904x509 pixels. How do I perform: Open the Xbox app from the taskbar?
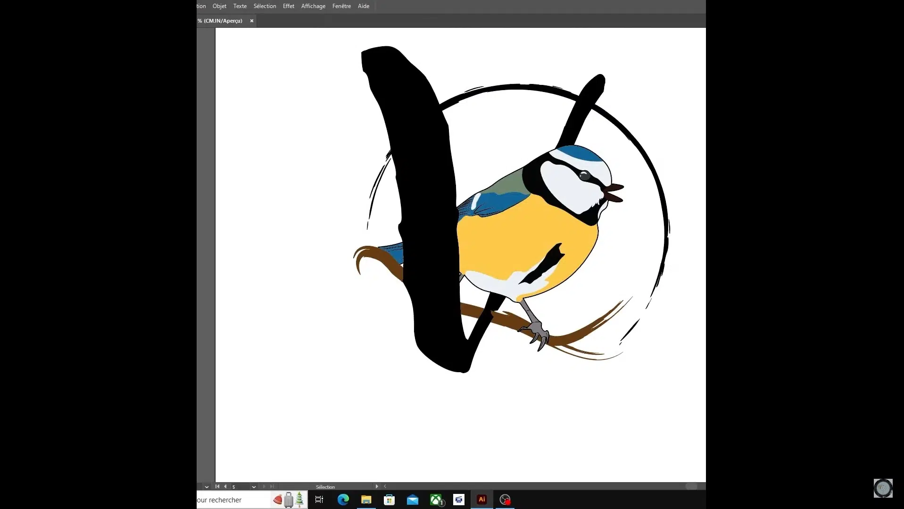(437, 500)
